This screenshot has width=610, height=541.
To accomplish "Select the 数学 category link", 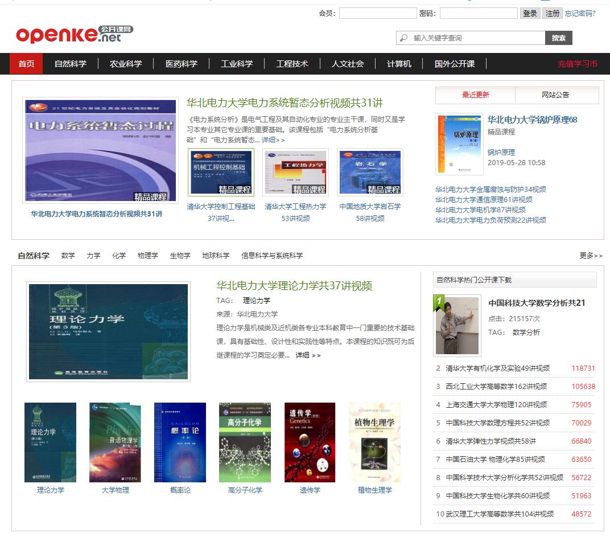I will pyautogui.click(x=68, y=256).
